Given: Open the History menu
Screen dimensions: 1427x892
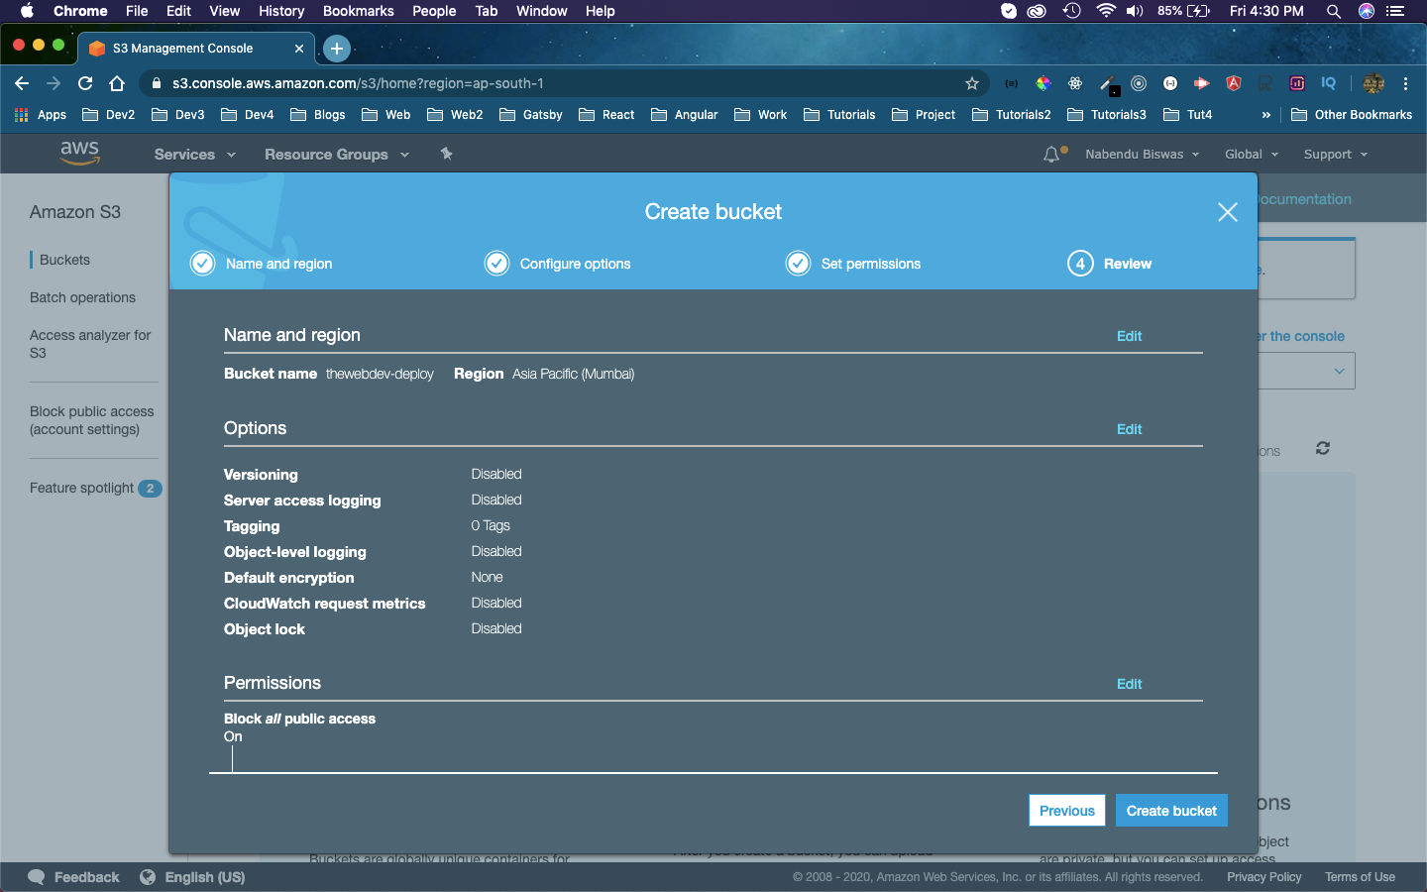Looking at the screenshot, I should coord(281,11).
